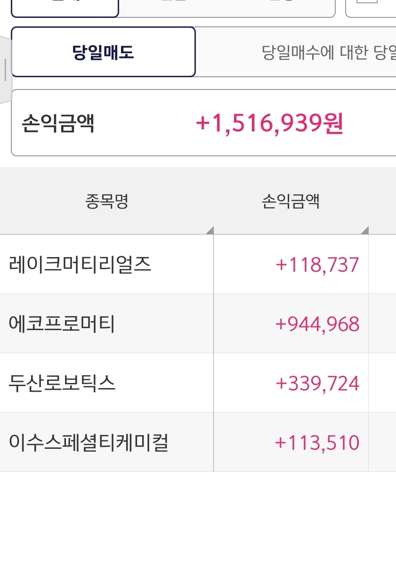Select the 당일매도 tab
Viewport: 396px width, 583px height.
103,52
